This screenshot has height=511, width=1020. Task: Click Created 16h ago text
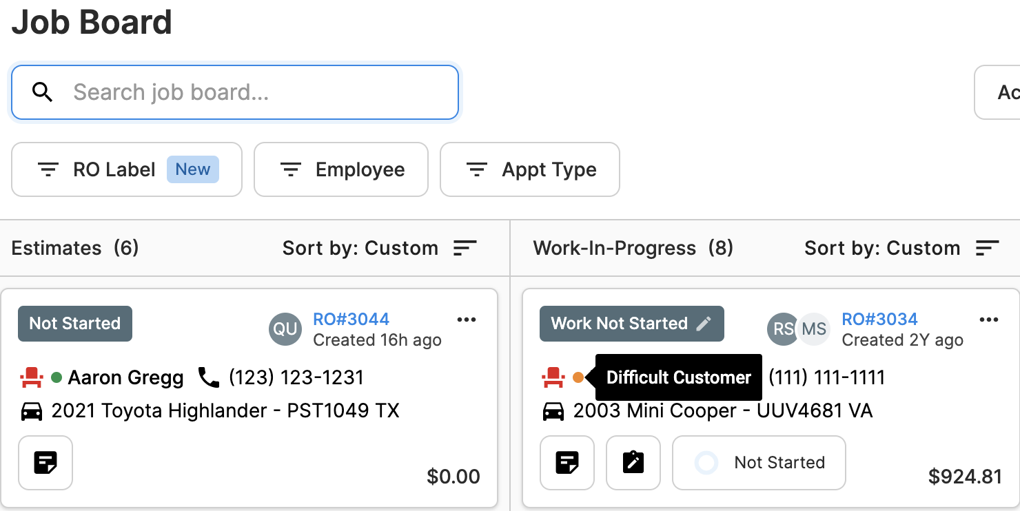pos(377,340)
